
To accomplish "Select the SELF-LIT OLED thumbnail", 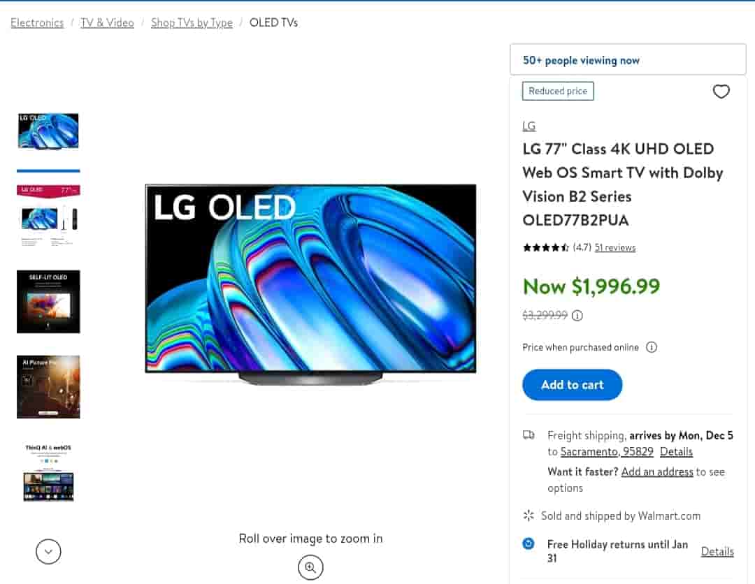I will click(48, 301).
